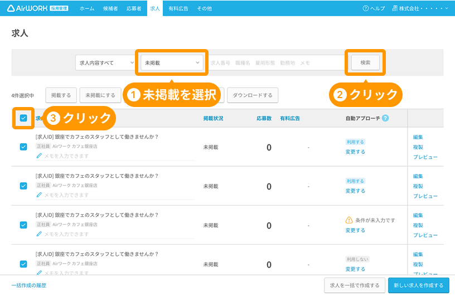Click 編集 in the 利用しない row
Image resolution: width=455 pixels, height=296 pixels.
point(418,255)
